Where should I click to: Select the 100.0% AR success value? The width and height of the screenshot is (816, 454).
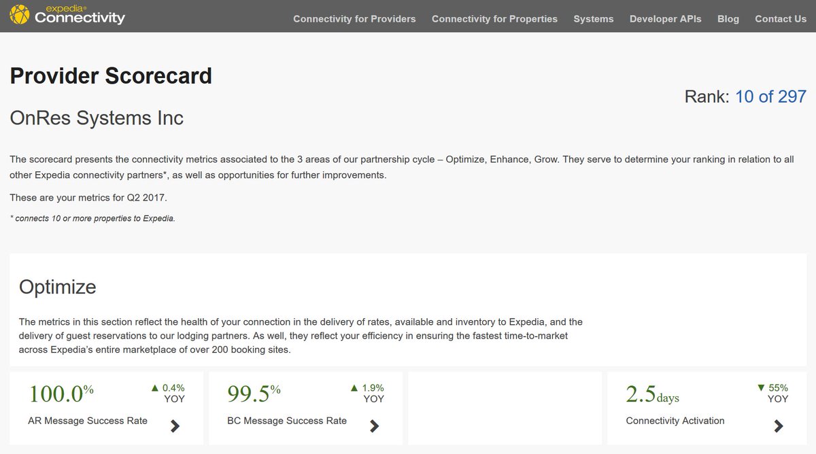(61, 394)
